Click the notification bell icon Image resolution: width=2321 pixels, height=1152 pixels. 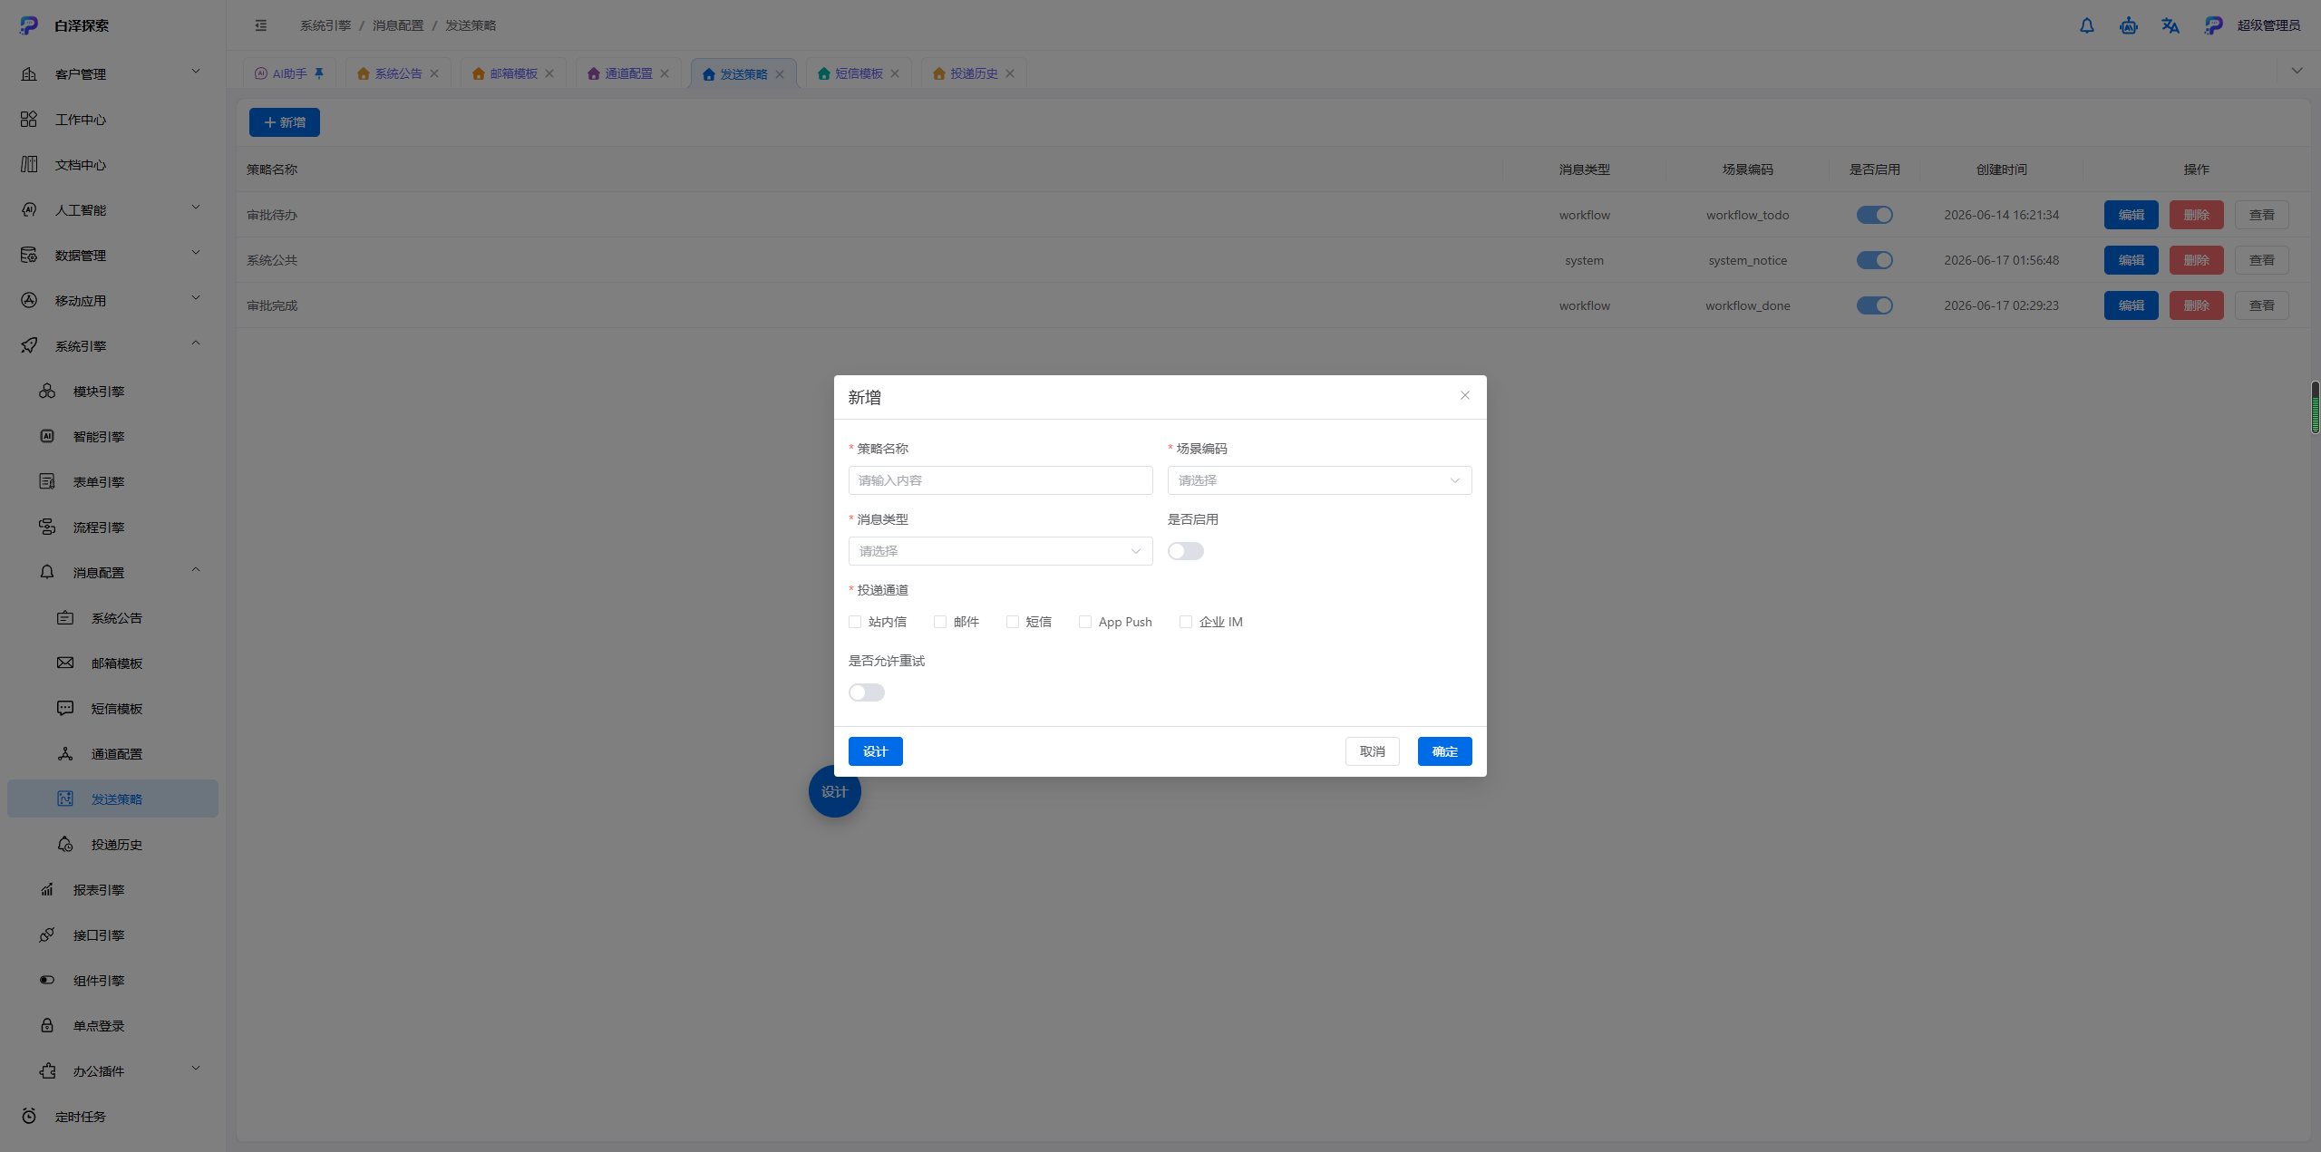click(x=2087, y=25)
